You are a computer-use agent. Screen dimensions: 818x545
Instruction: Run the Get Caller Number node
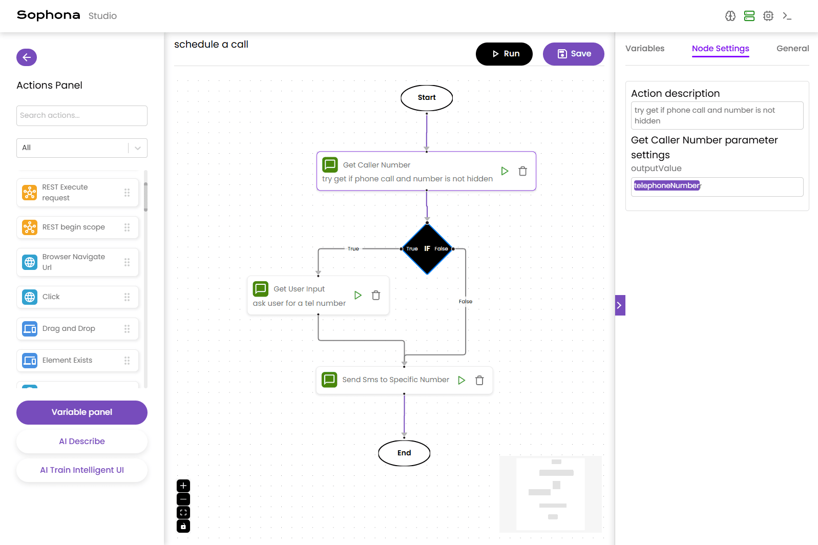click(505, 171)
